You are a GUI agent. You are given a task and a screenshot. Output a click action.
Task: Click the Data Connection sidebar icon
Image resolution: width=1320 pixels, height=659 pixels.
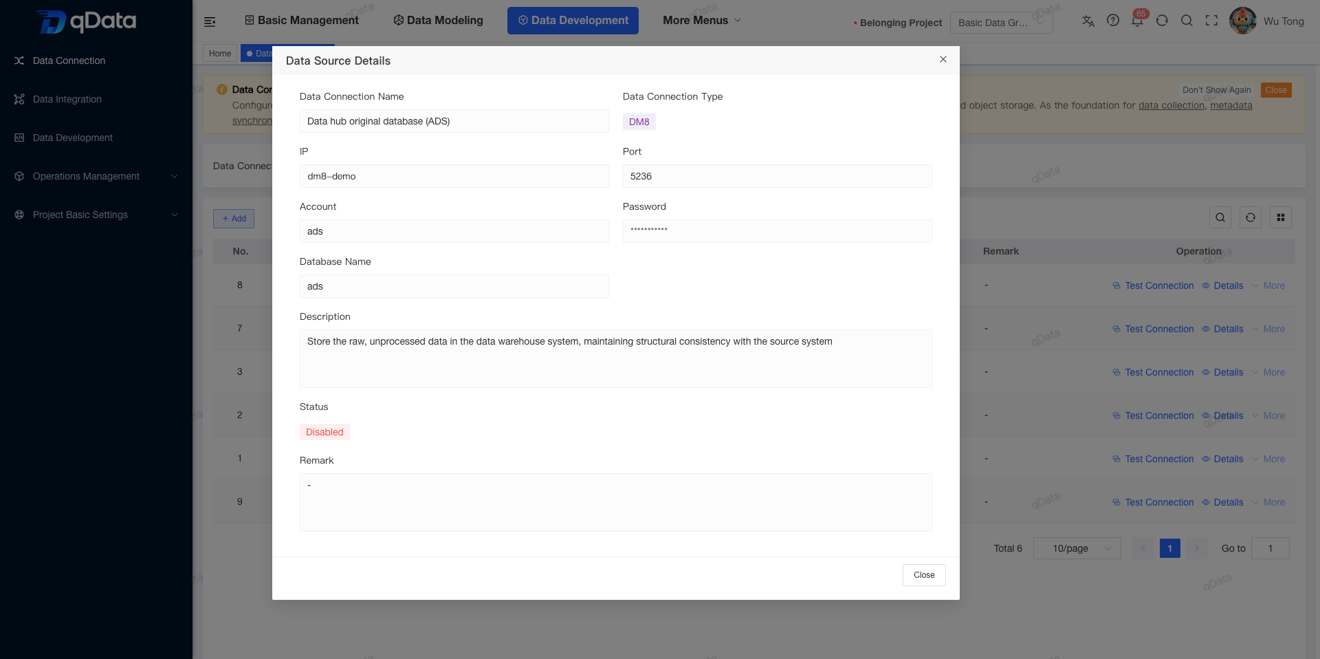(x=19, y=61)
